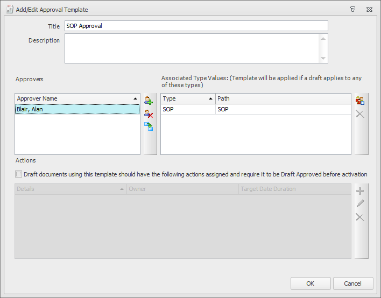Click the remove approver icon

pos(149,113)
